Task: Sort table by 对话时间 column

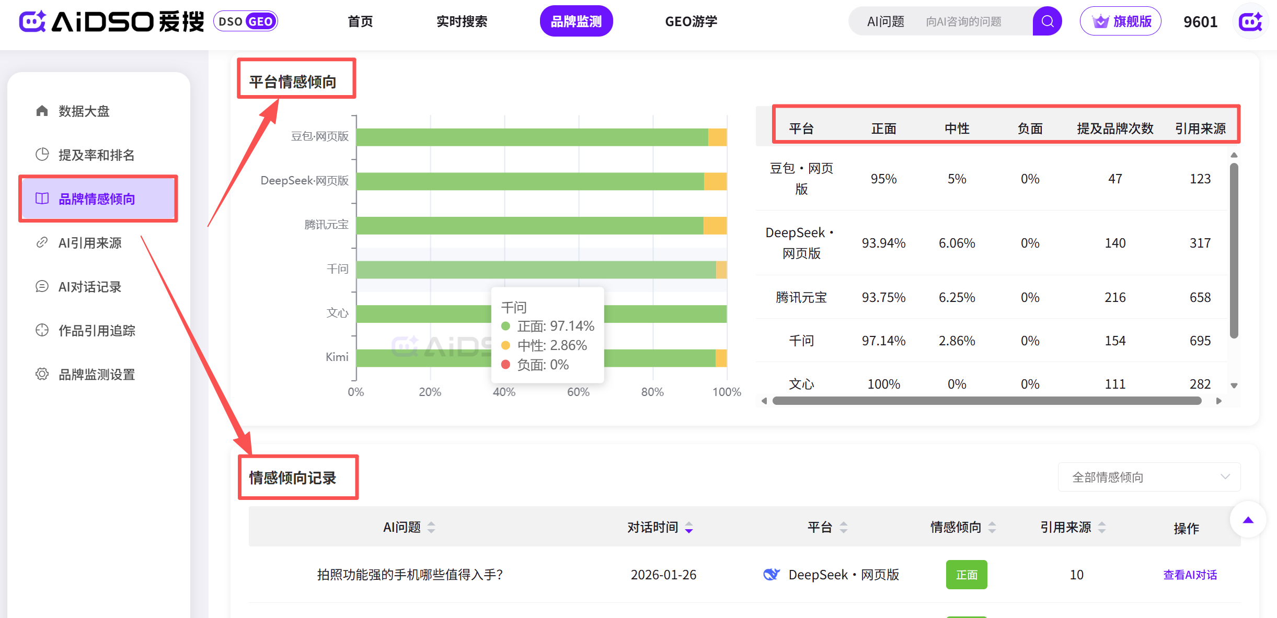Action: pyautogui.click(x=689, y=527)
